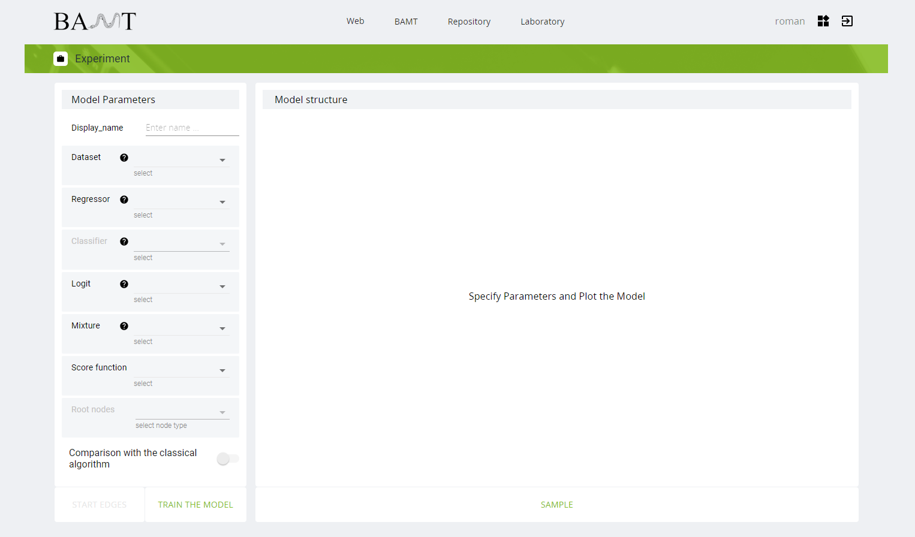Open the Root nodes dropdown

pyautogui.click(x=182, y=411)
